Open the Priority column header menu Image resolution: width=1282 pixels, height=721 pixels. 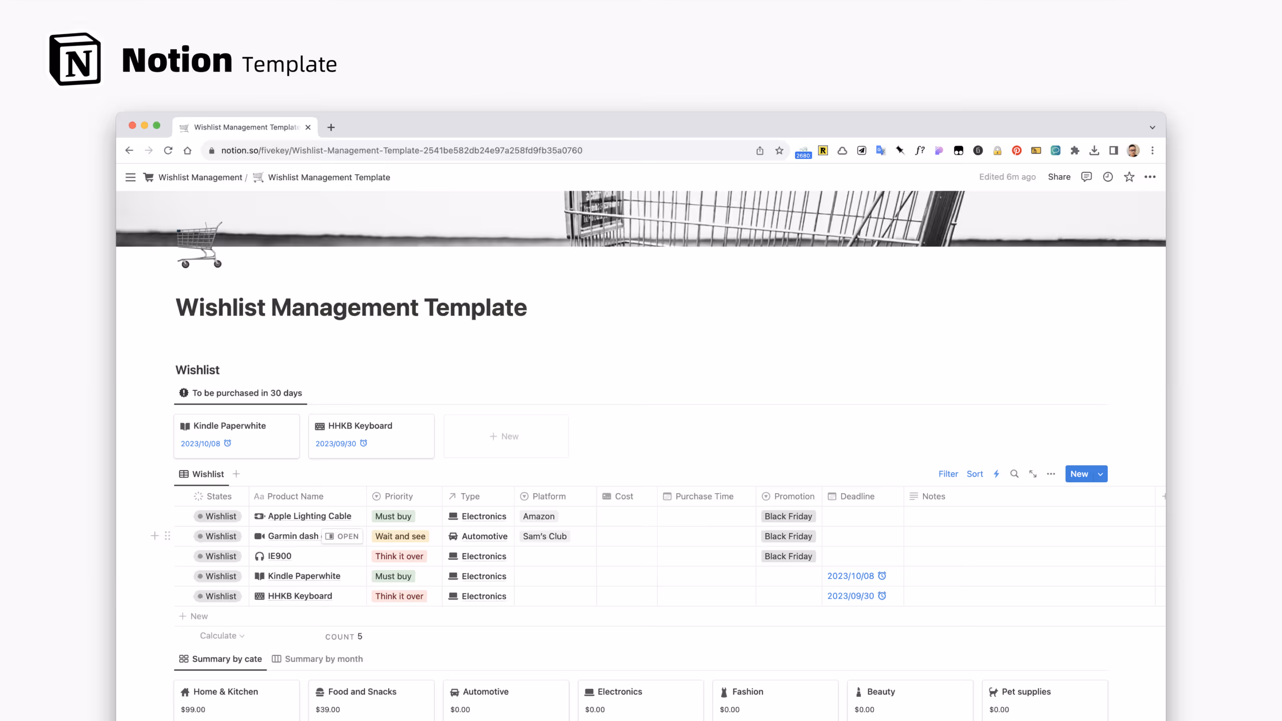click(x=404, y=496)
